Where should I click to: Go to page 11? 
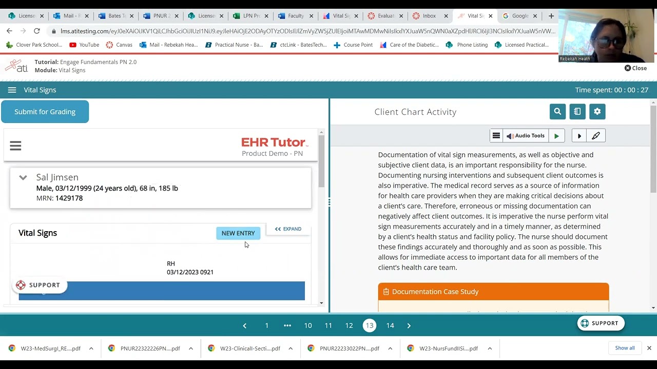[x=328, y=325]
